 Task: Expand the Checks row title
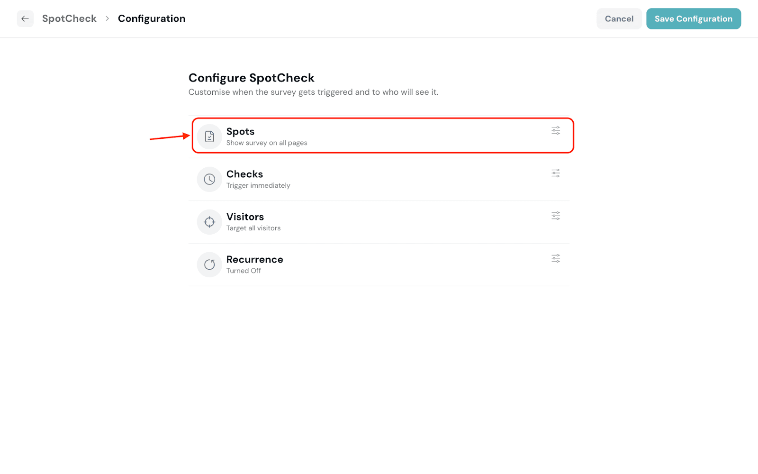(x=244, y=174)
